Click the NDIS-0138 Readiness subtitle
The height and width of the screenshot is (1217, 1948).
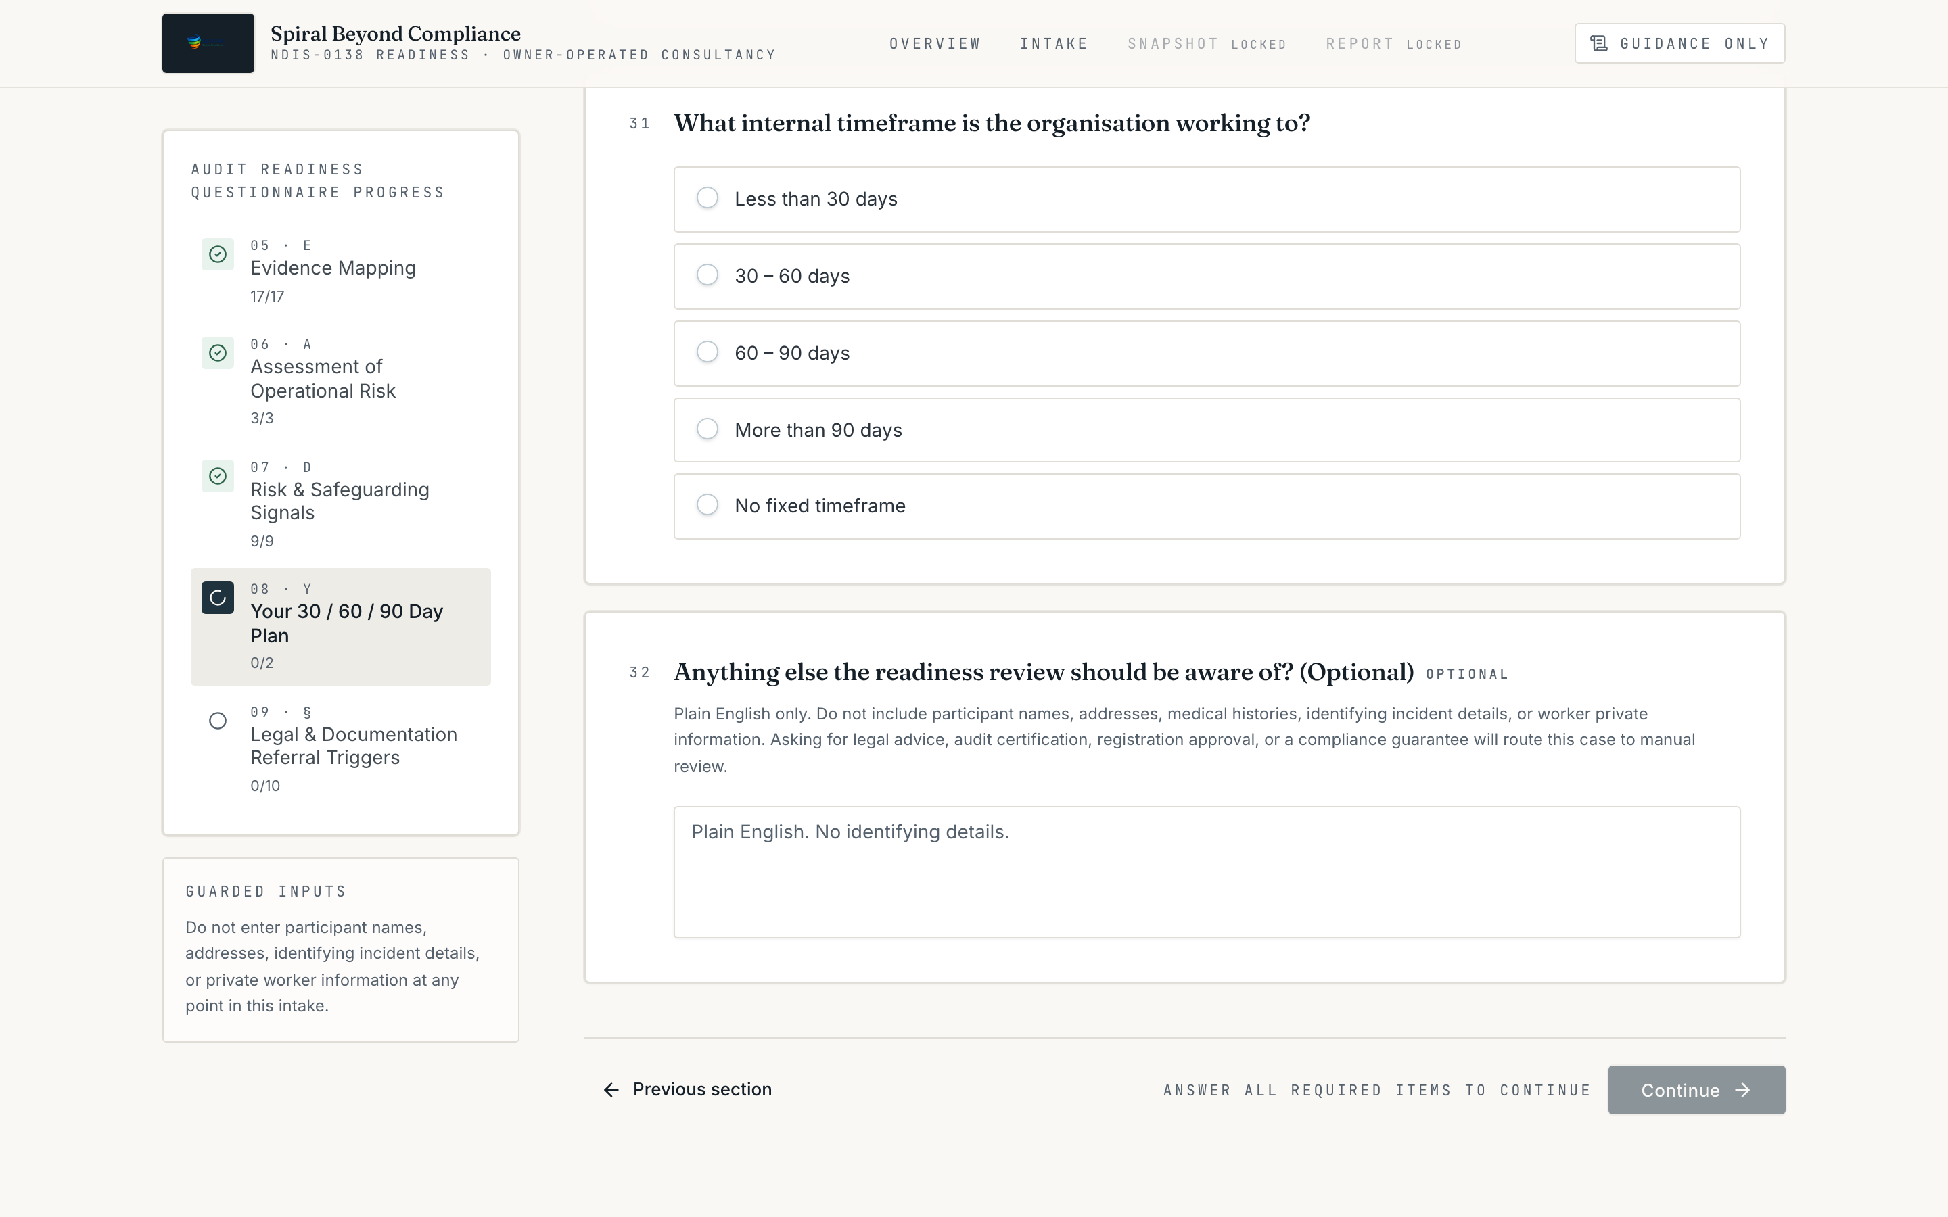tap(522, 55)
